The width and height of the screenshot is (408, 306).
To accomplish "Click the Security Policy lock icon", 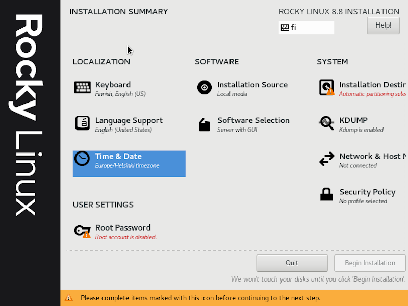I will [326, 194].
